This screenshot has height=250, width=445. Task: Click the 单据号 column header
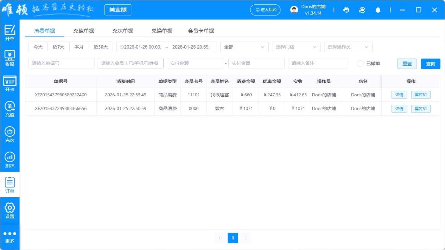(61, 81)
